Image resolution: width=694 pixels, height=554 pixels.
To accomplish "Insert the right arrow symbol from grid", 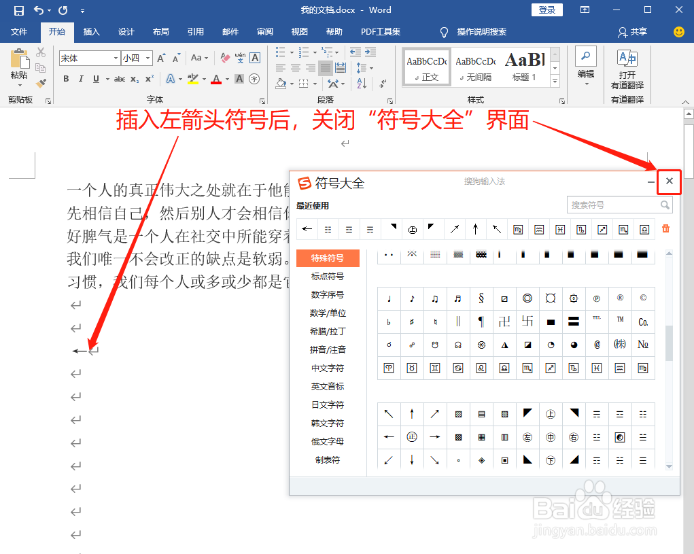I will click(435, 436).
